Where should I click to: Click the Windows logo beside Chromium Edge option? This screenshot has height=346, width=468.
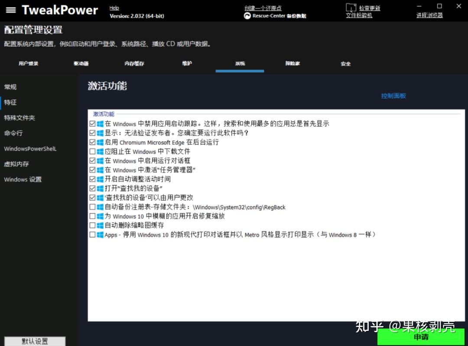pyautogui.click(x=99, y=142)
